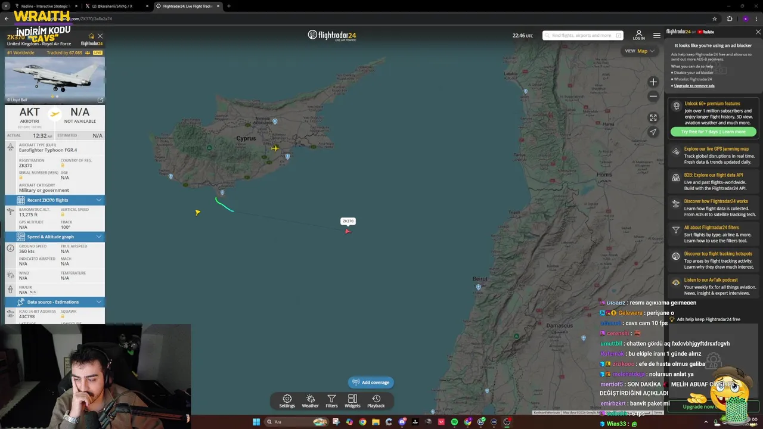Viewport: 763px width, 429px height.
Task: Click Beirut airport pin marker
Action: pos(478,287)
